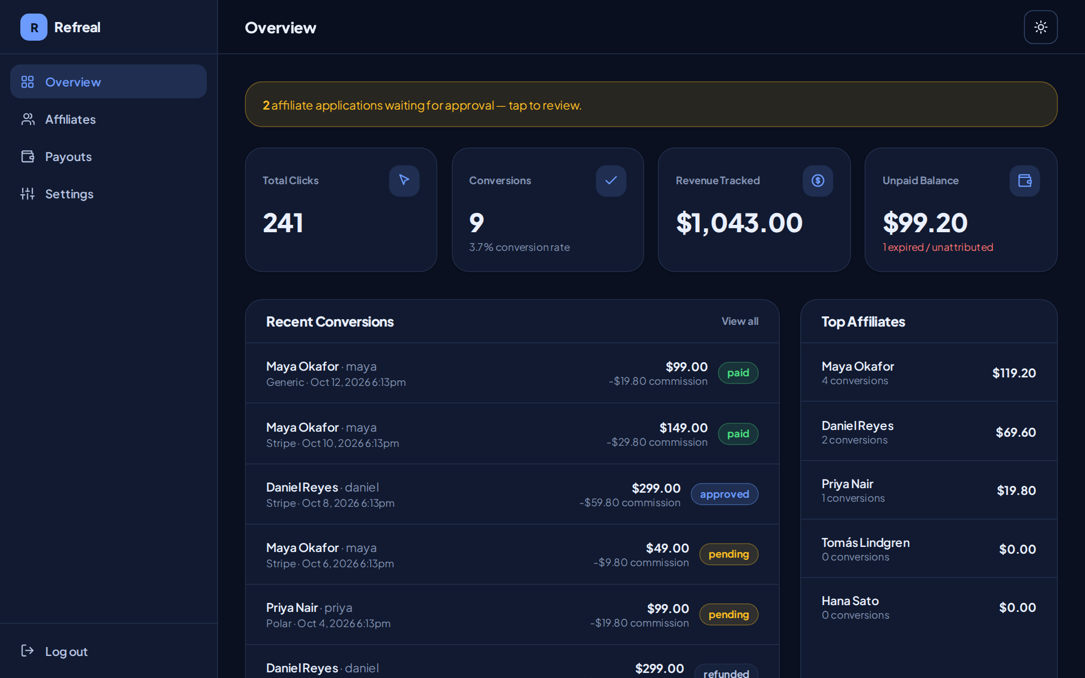Click the $1,043.00 revenue value
The height and width of the screenshot is (678, 1085).
click(x=739, y=223)
